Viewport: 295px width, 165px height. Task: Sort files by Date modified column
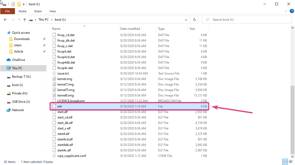pos(130,29)
